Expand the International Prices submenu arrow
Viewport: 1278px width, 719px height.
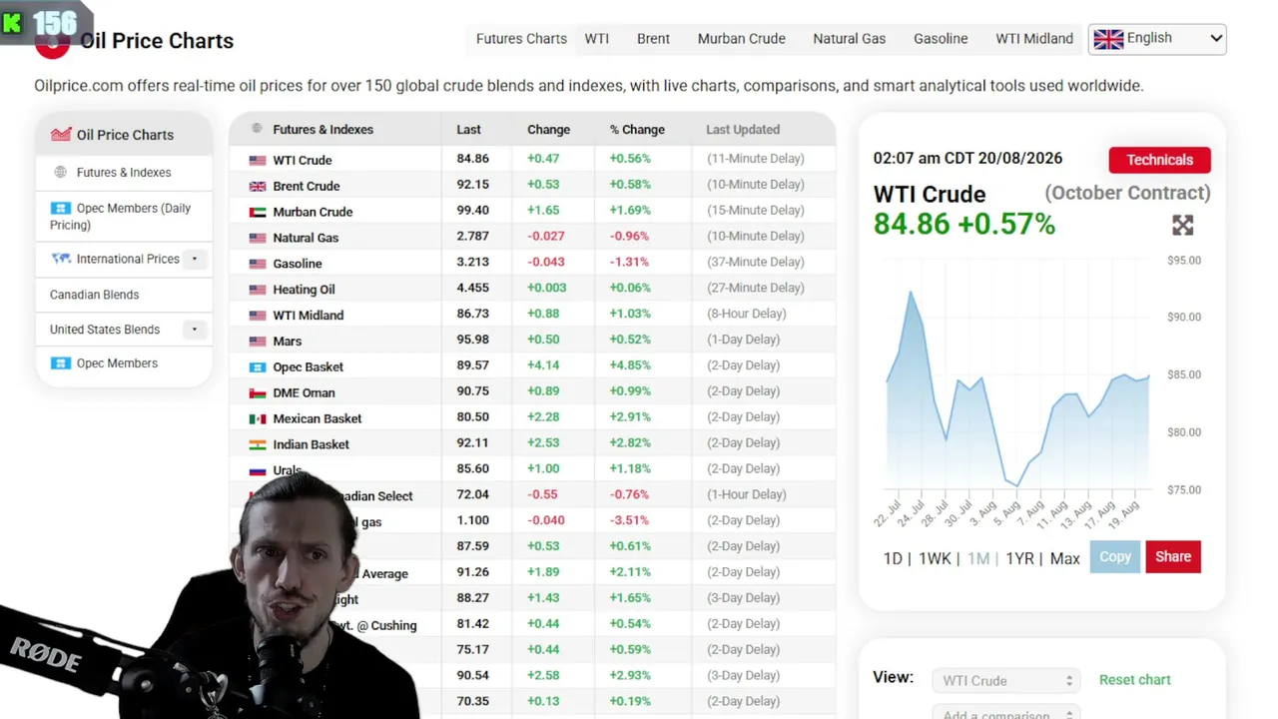point(195,259)
